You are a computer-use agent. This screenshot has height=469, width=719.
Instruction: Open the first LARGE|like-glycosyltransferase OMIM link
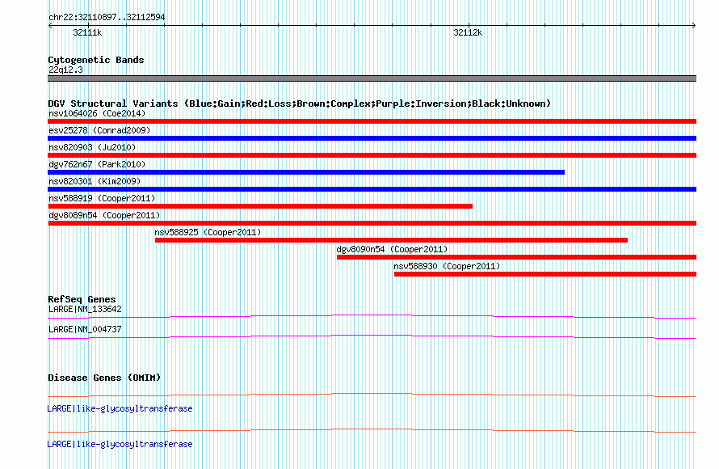[x=120, y=409]
